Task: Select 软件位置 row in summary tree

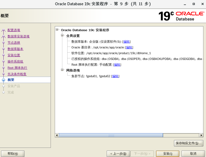Action: [x=111, y=53]
